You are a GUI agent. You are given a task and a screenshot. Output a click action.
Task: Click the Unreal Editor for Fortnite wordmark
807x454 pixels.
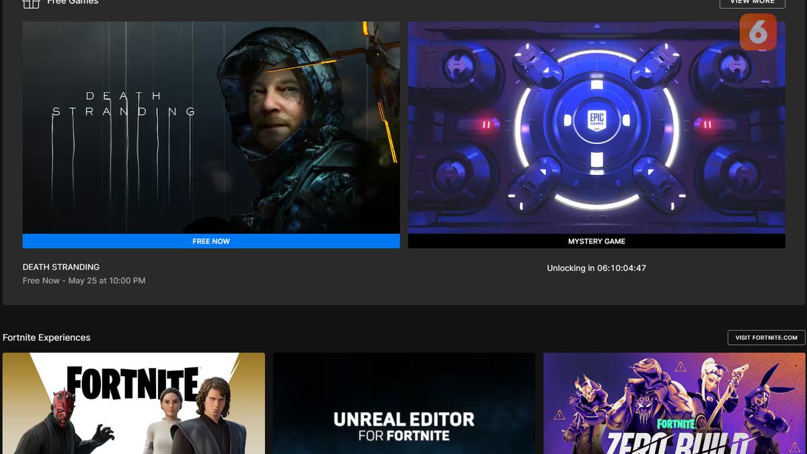click(403, 424)
